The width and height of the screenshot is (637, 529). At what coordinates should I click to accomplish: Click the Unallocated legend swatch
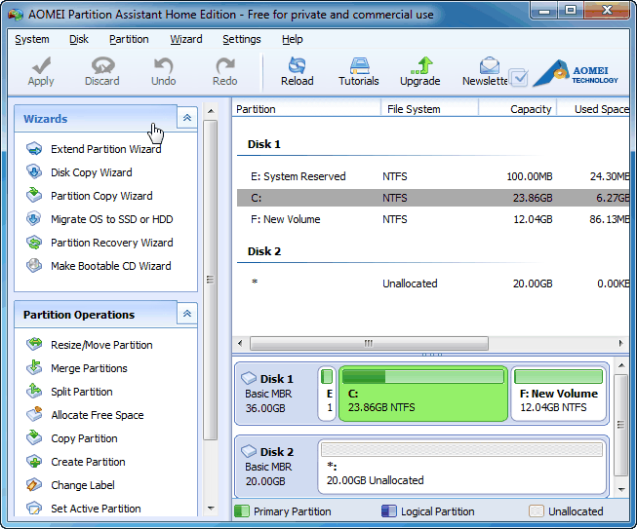tap(537, 511)
